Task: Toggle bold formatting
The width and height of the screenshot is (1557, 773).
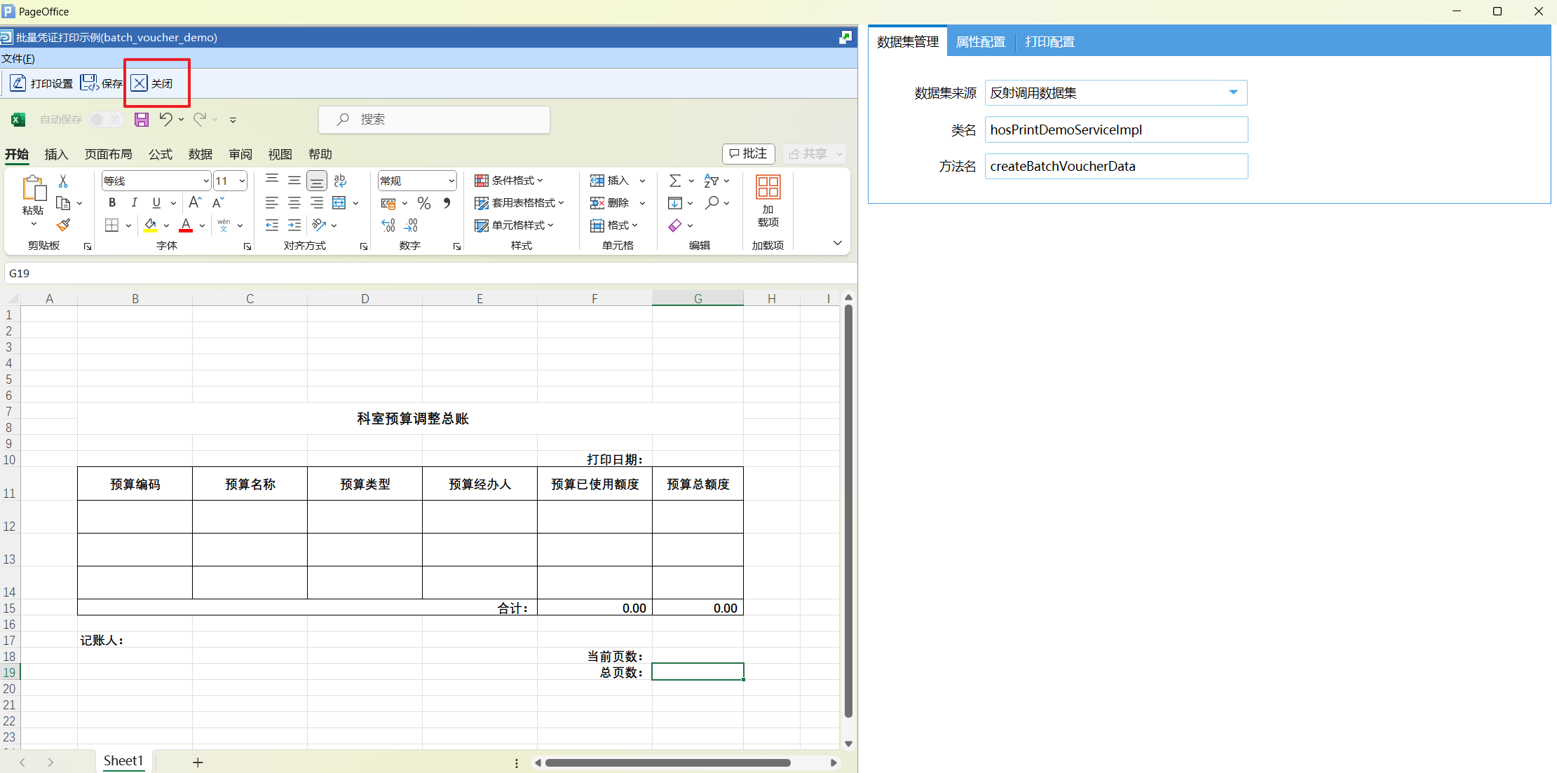Action: 111,202
